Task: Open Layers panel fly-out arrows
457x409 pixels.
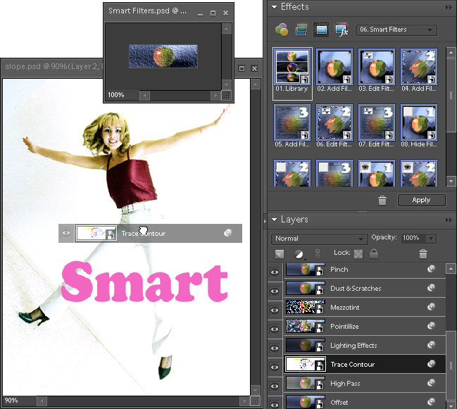Action: tap(449, 220)
